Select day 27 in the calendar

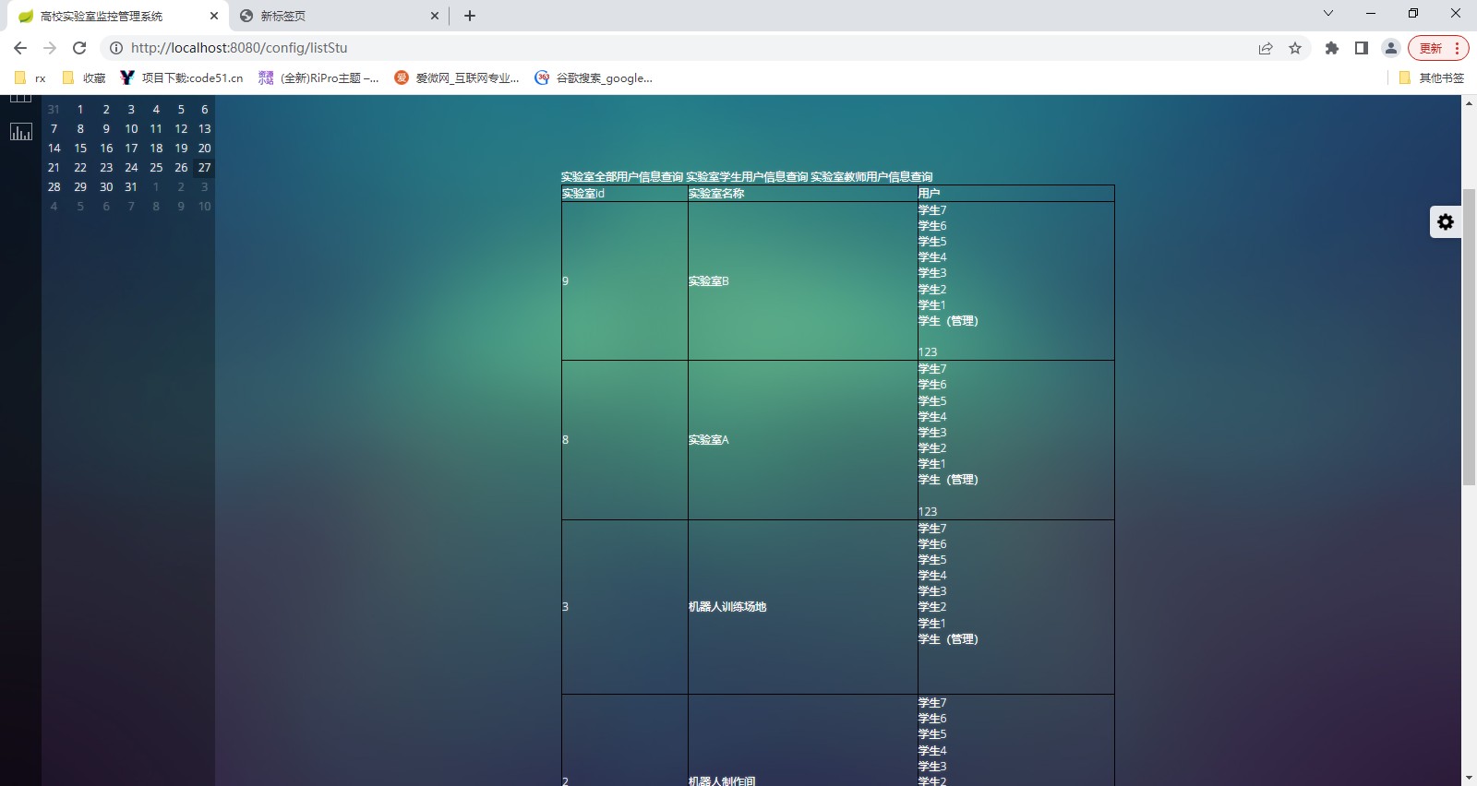point(205,168)
